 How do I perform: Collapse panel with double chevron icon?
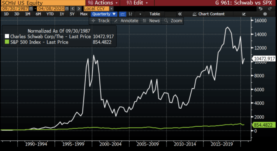180,14
